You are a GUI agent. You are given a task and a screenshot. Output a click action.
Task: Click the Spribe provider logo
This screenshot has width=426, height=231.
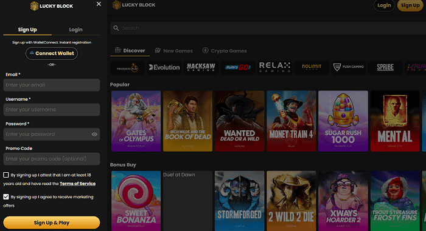385,67
